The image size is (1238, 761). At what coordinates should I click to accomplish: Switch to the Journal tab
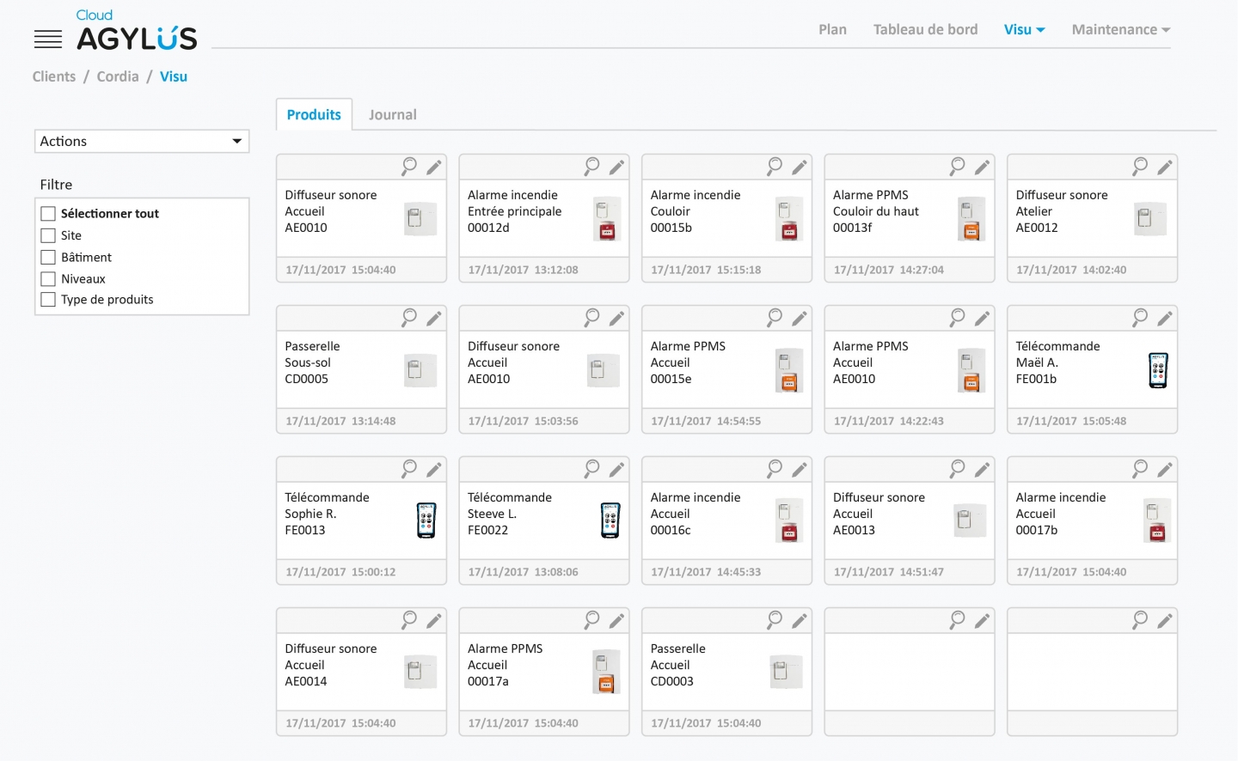(392, 114)
